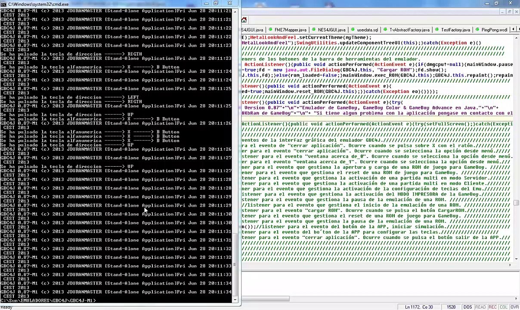Screen dimensions: 520x310
Task: Click the green icon on the TvAbstractFactory.java tab
Action: point(385,30)
